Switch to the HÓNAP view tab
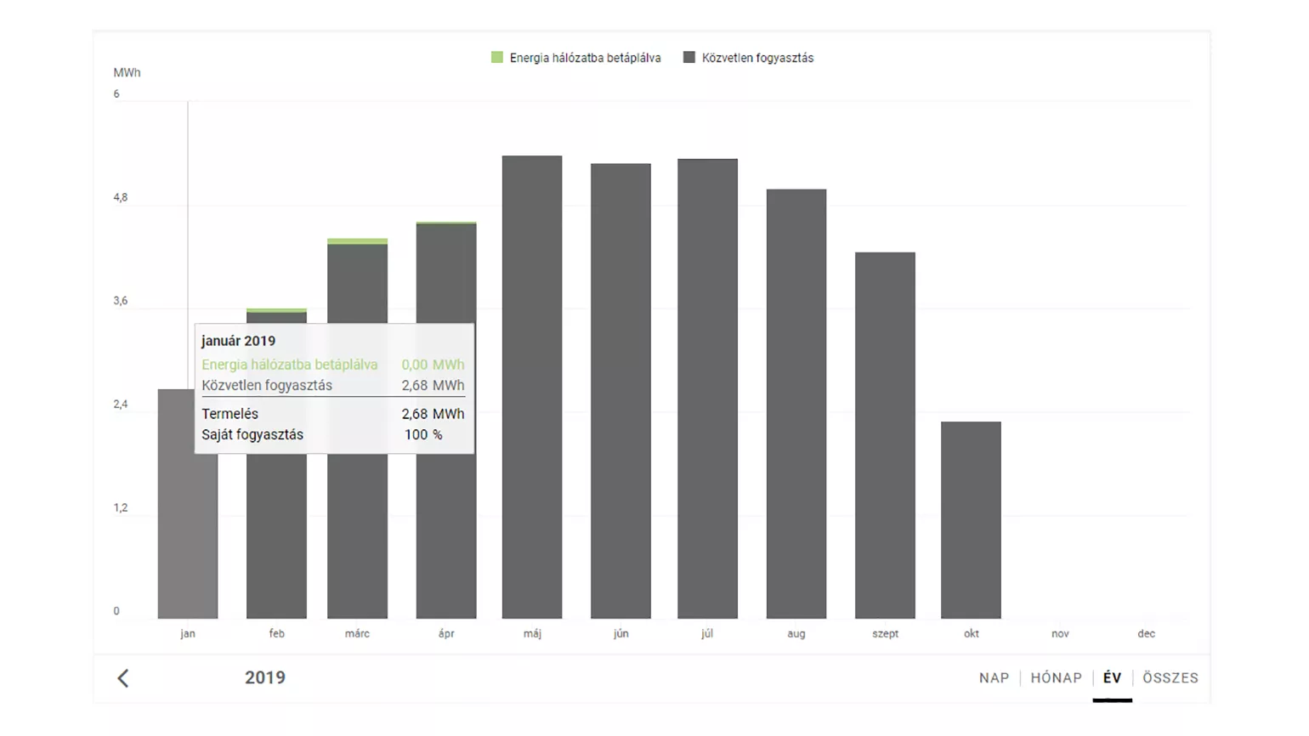The height and width of the screenshot is (736, 1309). 1056,678
